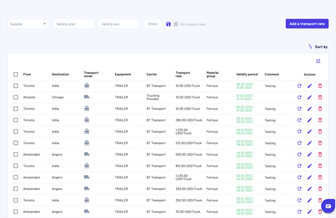Delete the 290.00 USD/Truck rate
This screenshot has height=218, width=336.
[320, 120]
